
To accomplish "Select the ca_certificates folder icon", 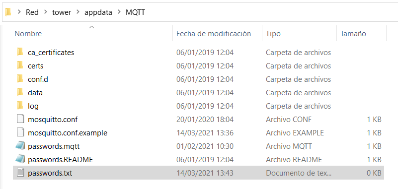I will pyautogui.click(x=20, y=53).
